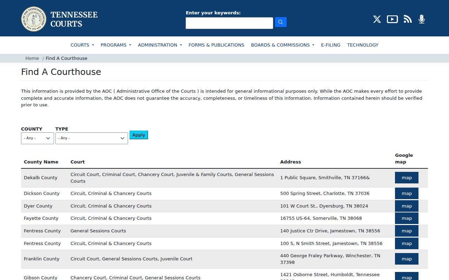Open the TECHNOLOGY menu item
This screenshot has width=449, height=280.
point(363,45)
